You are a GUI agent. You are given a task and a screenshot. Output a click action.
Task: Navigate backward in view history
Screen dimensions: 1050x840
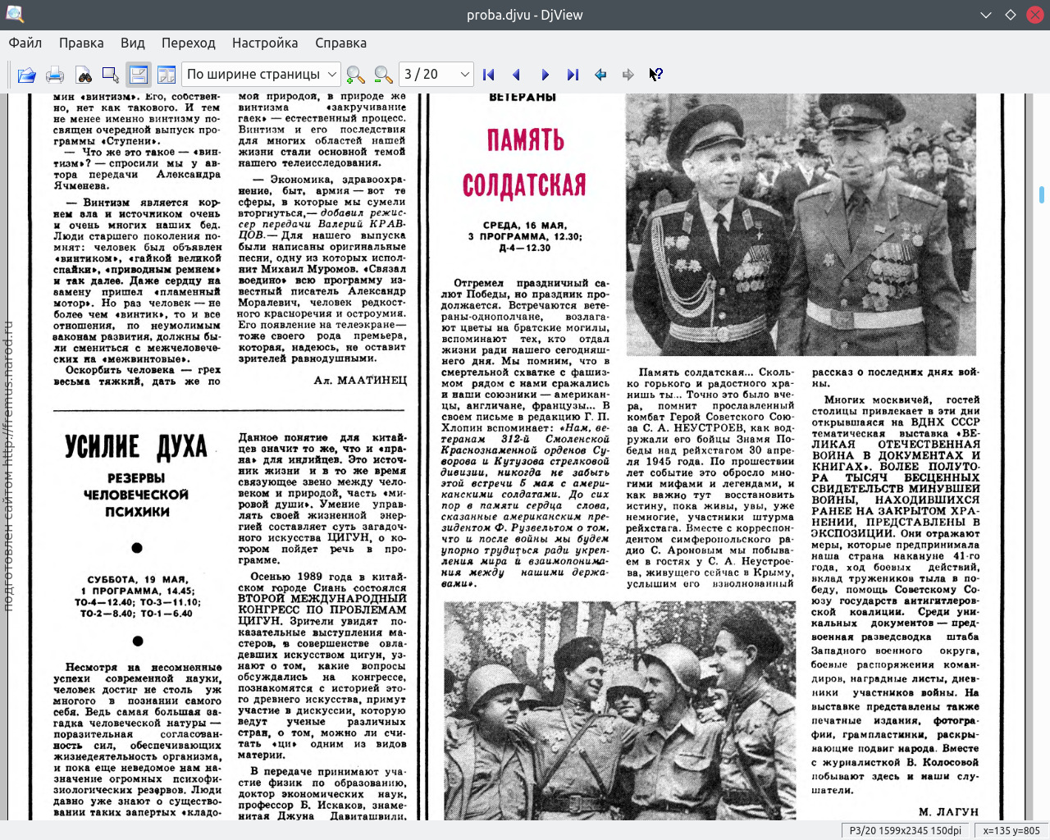600,75
